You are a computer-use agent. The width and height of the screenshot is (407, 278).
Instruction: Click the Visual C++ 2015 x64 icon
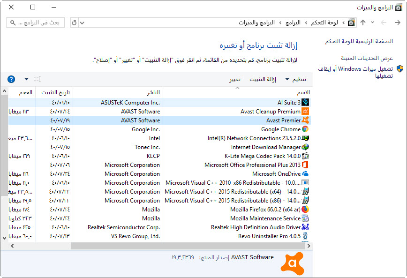[x=305, y=192]
